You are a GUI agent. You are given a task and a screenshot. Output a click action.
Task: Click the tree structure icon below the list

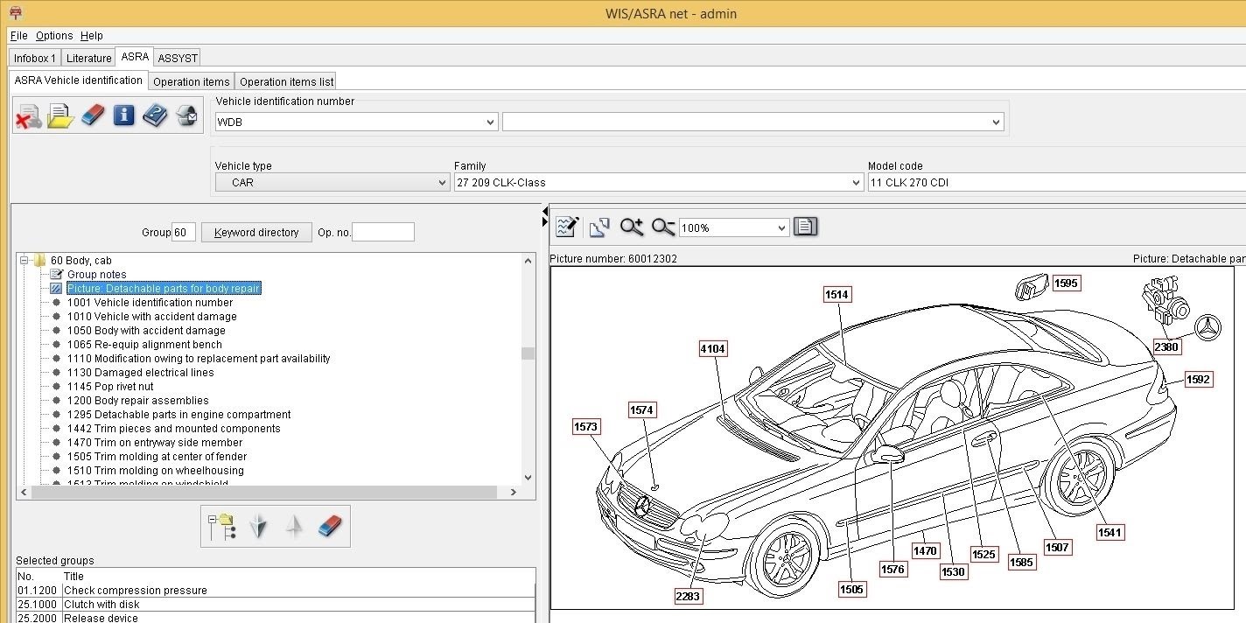click(221, 526)
